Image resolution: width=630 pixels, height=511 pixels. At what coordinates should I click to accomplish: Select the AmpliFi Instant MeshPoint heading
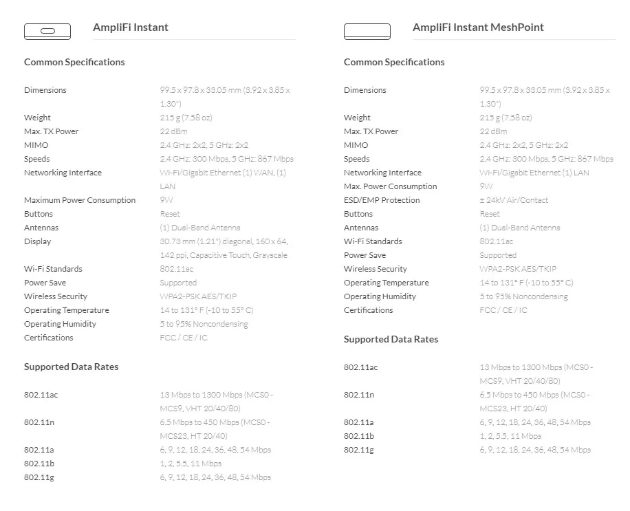pos(478,28)
